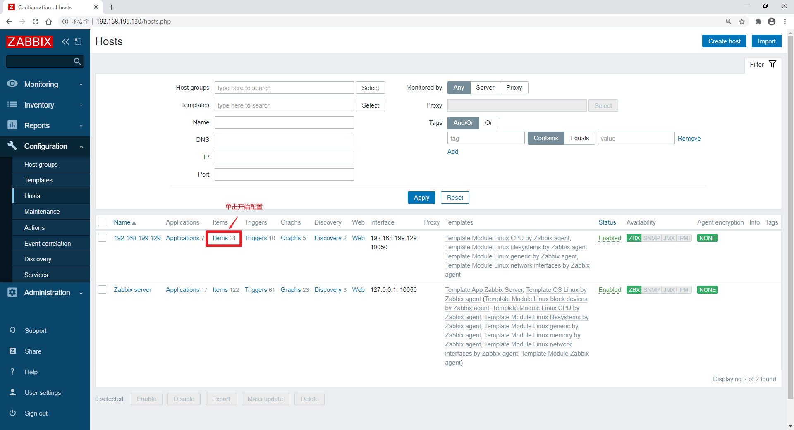This screenshot has height=430, width=794.
Task: Open browser extensions puzzle icon
Action: click(758, 21)
